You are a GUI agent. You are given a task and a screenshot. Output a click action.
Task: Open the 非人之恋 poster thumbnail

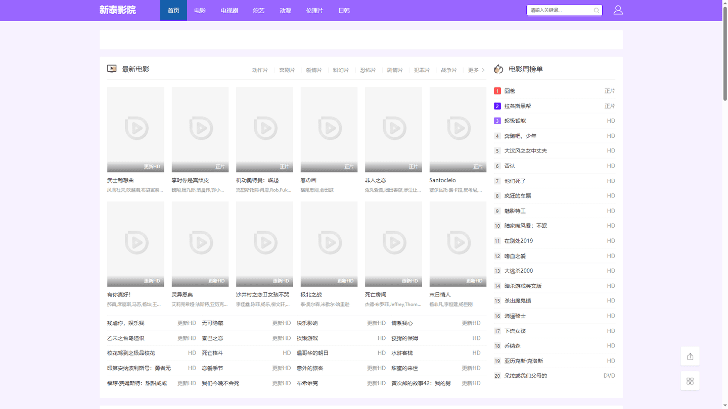point(393,130)
